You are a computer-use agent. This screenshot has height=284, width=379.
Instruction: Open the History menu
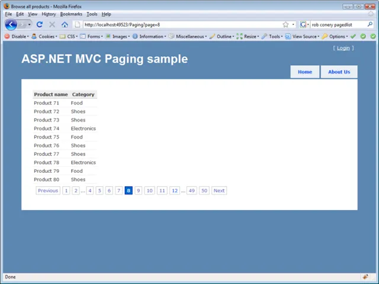coord(49,14)
